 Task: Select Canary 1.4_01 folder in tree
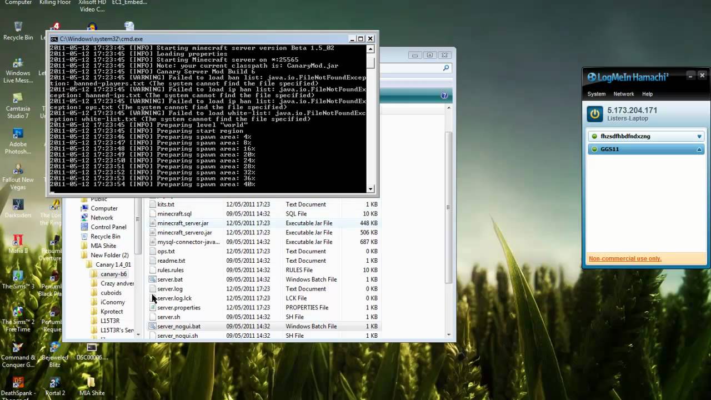(x=113, y=265)
